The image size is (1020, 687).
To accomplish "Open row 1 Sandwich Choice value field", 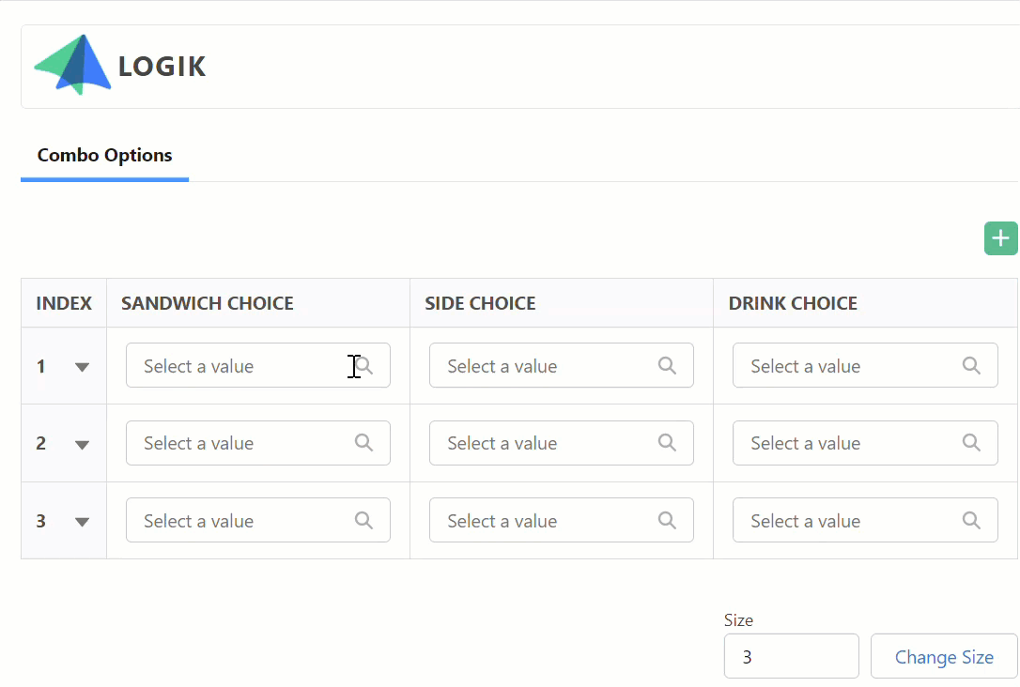I will 258,365.
